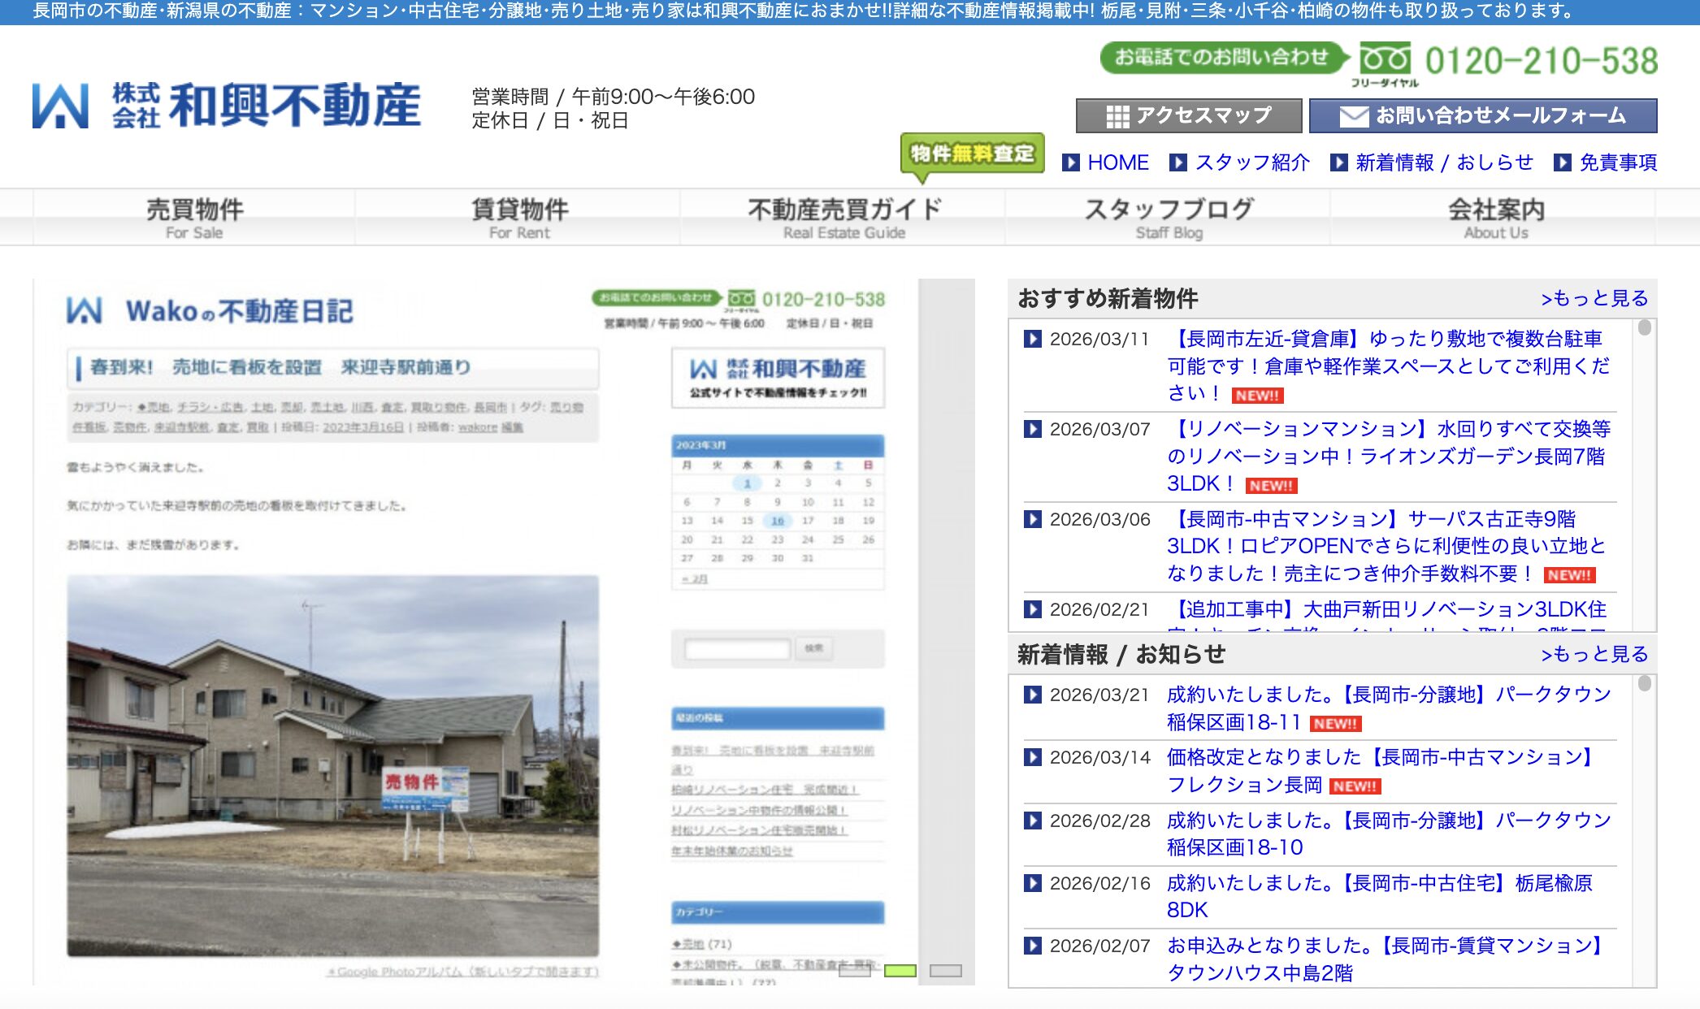
Task: Click the grid icon on the アクセスマップ button
Action: tap(1118, 115)
